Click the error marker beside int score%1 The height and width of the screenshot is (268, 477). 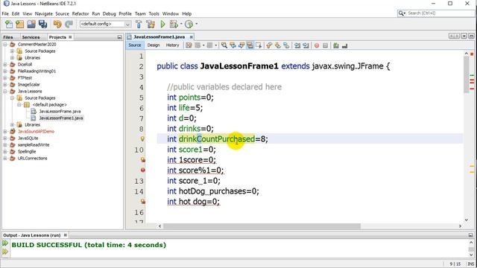(x=142, y=170)
